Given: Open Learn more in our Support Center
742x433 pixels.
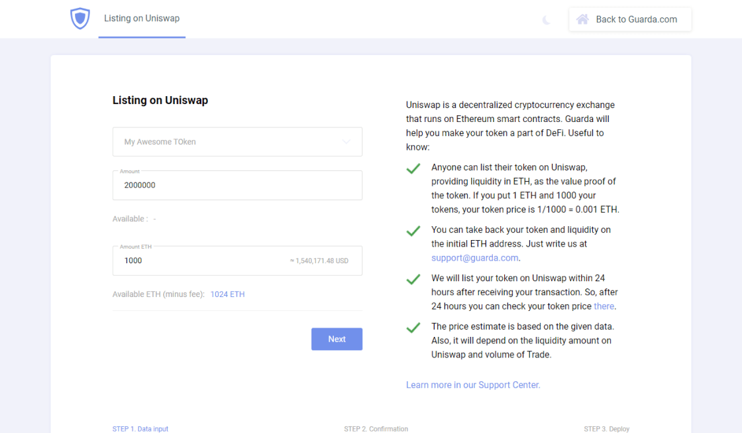Looking at the screenshot, I should tap(473, 385).
